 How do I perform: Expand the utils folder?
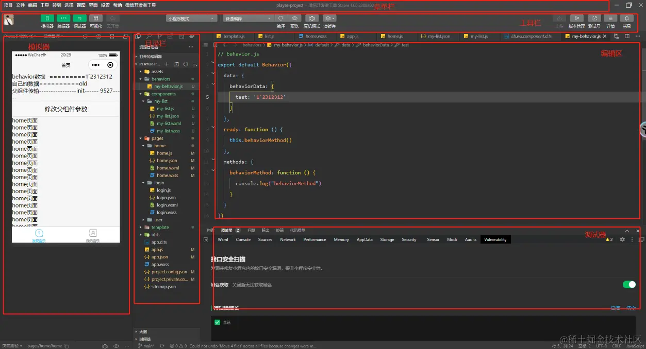[x=155, y=235]
